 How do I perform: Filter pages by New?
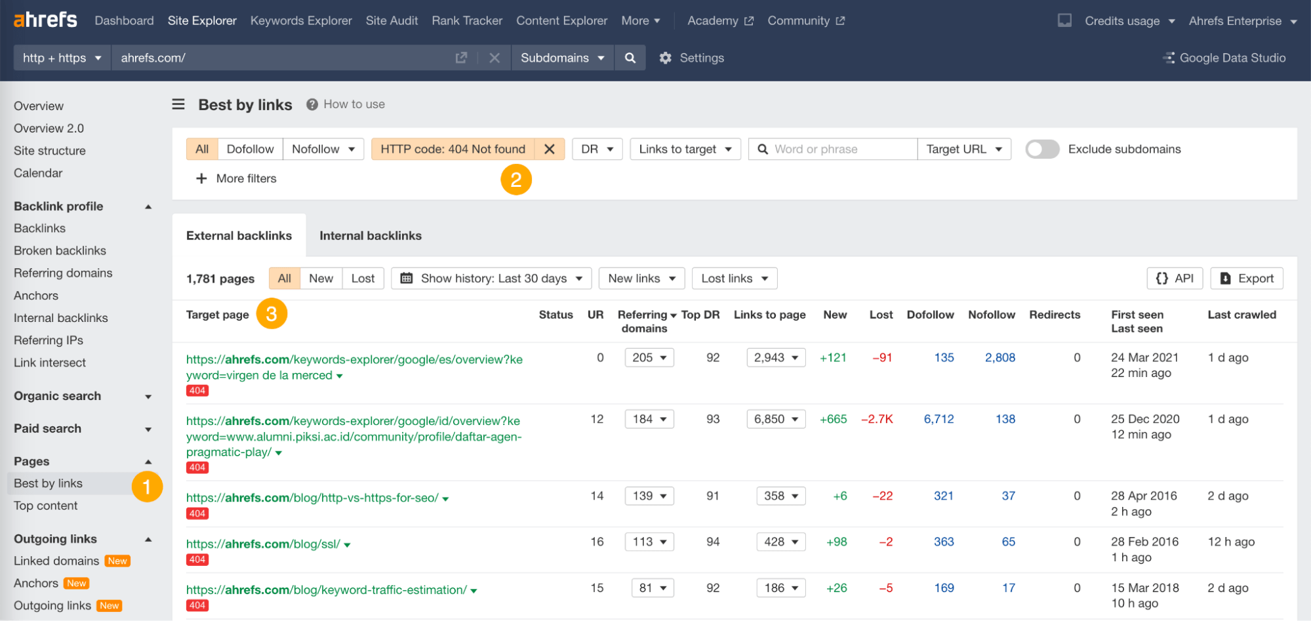320,278
